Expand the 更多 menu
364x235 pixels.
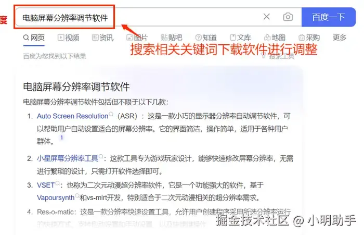340,38
